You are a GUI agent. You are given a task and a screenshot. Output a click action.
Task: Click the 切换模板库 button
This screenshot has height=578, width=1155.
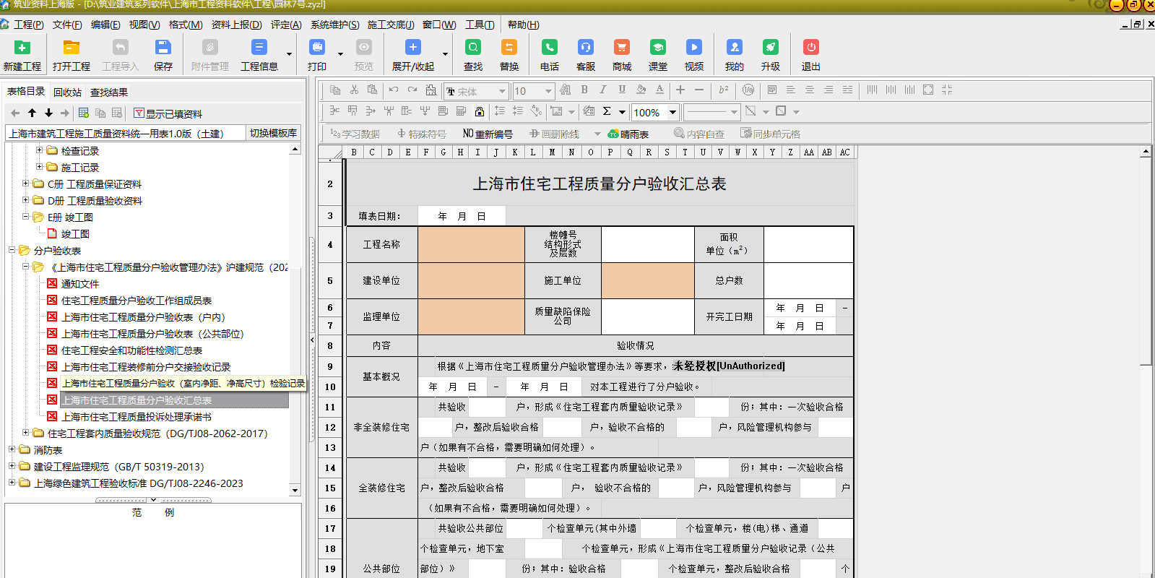(273, 133)
